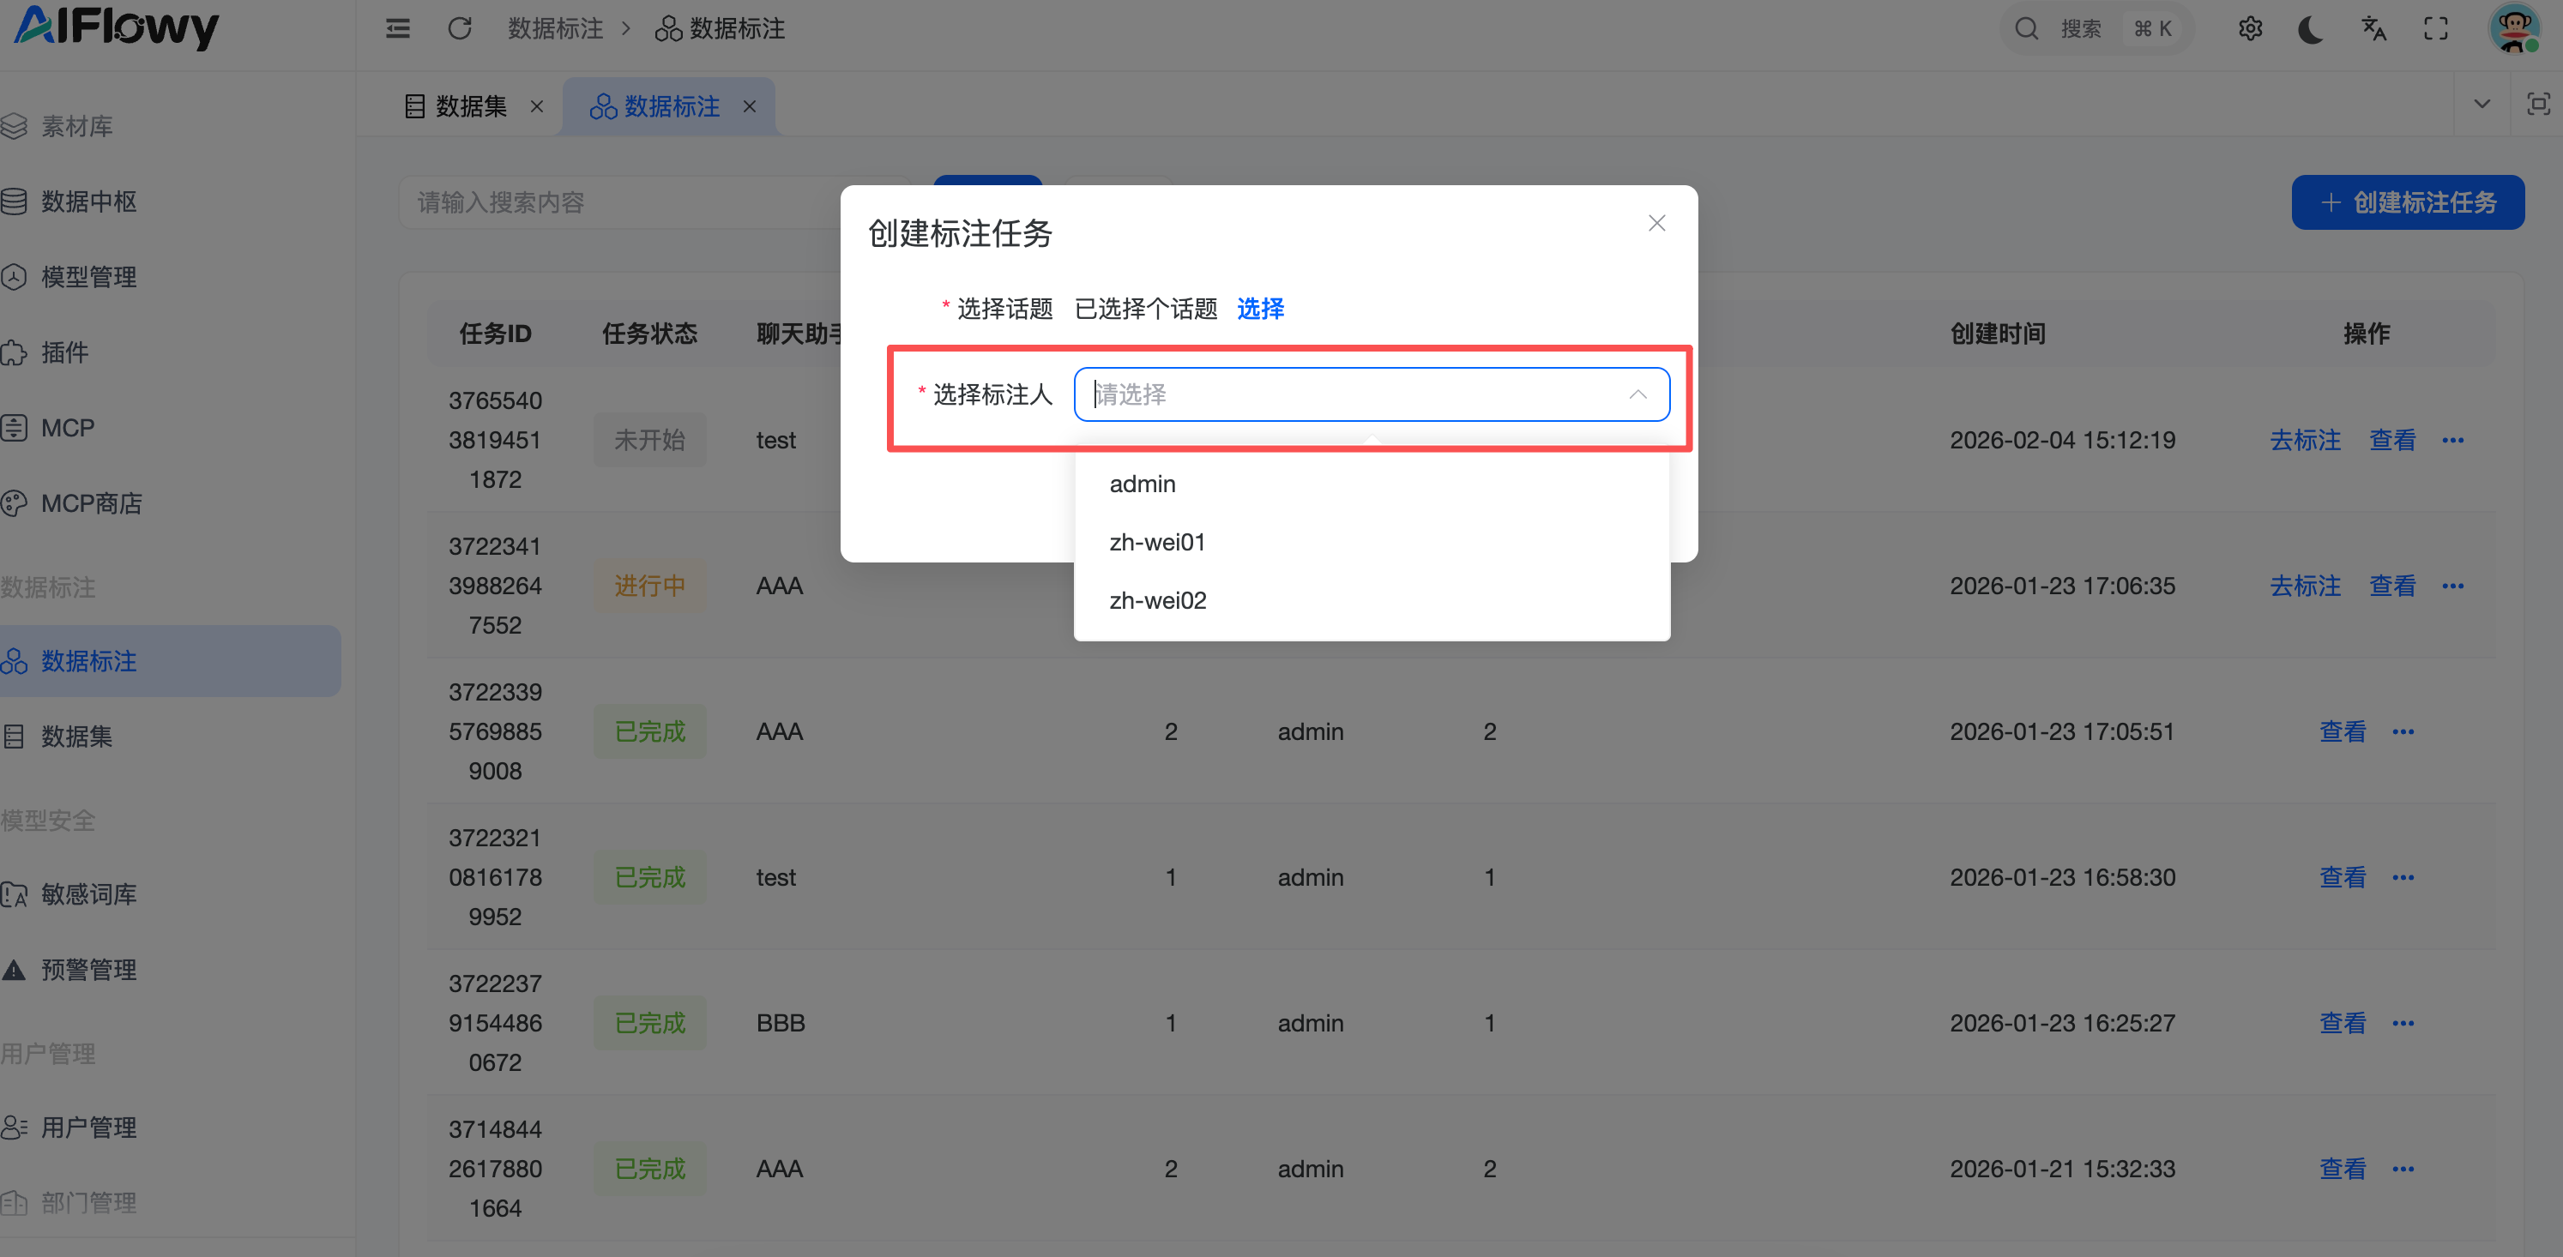This screenshot has height=1257, width=2563.
Task: Close the create annotation task dialog
Action: pos(1655,223)
